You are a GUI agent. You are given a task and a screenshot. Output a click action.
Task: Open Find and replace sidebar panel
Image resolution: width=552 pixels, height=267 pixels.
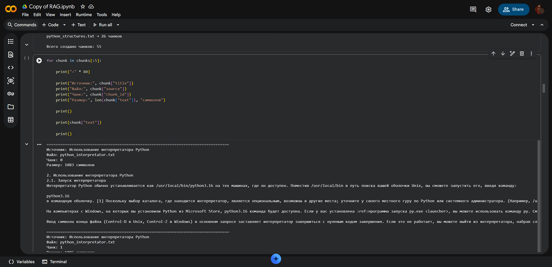(11, 54)
